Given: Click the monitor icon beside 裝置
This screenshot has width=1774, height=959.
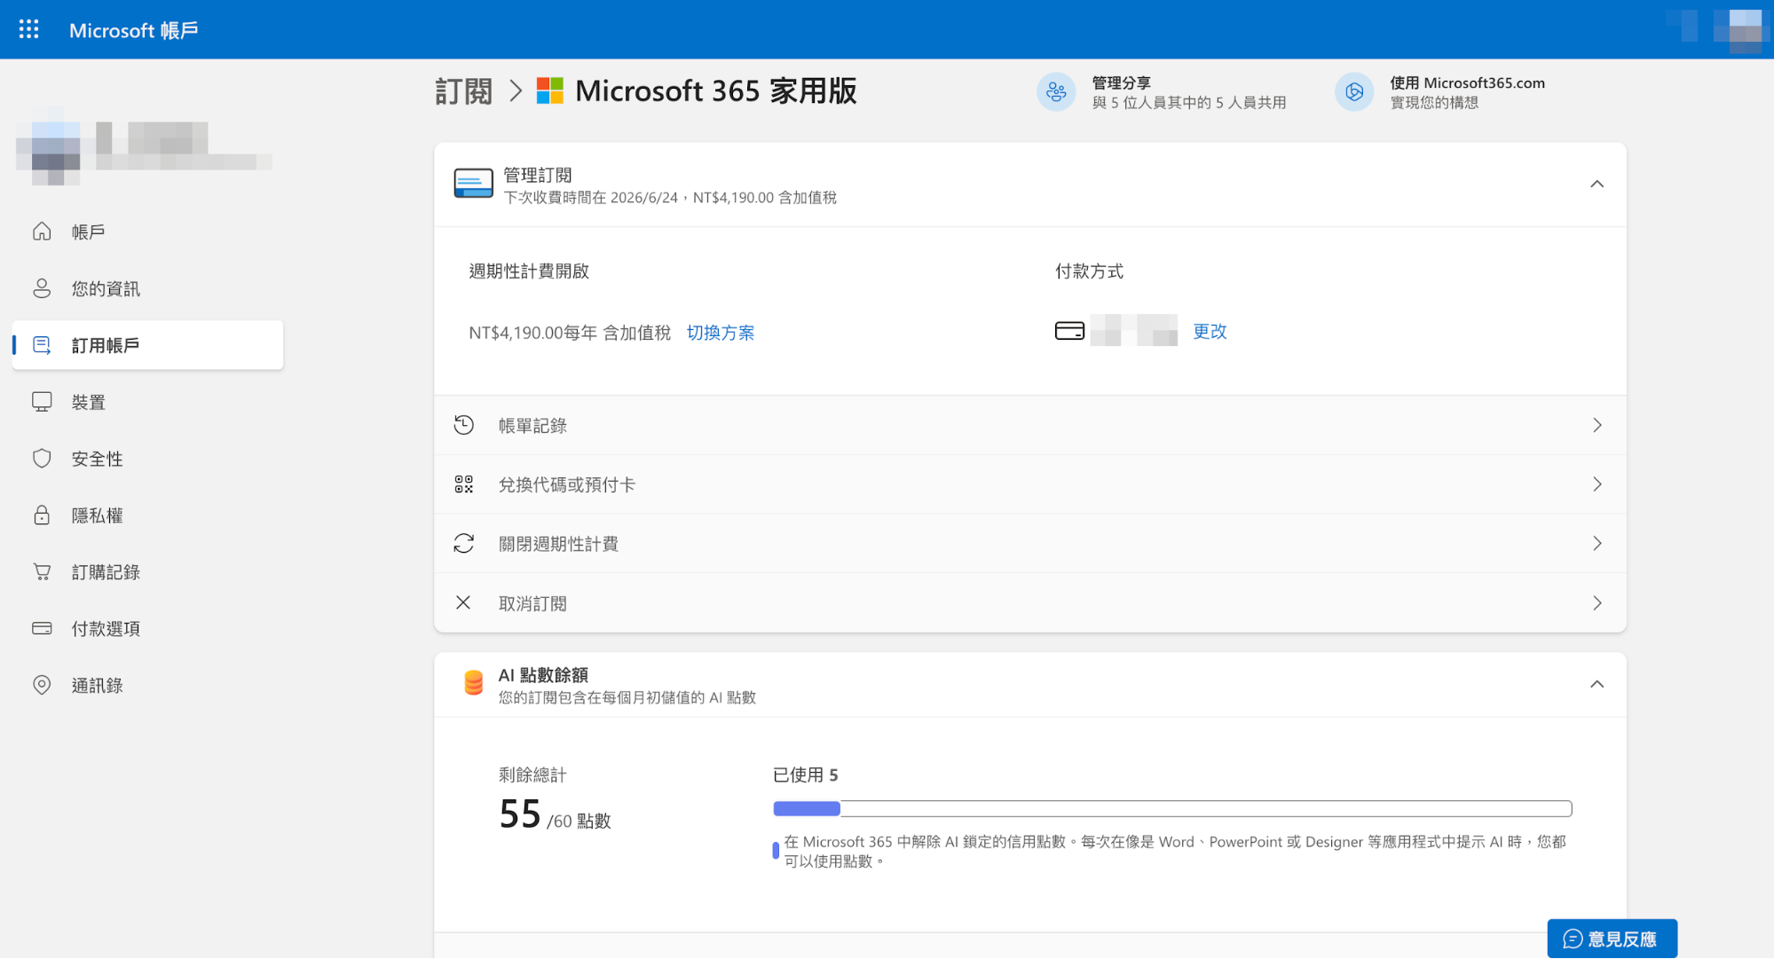Looking at the screenshot, I should (x=42, y=402).
